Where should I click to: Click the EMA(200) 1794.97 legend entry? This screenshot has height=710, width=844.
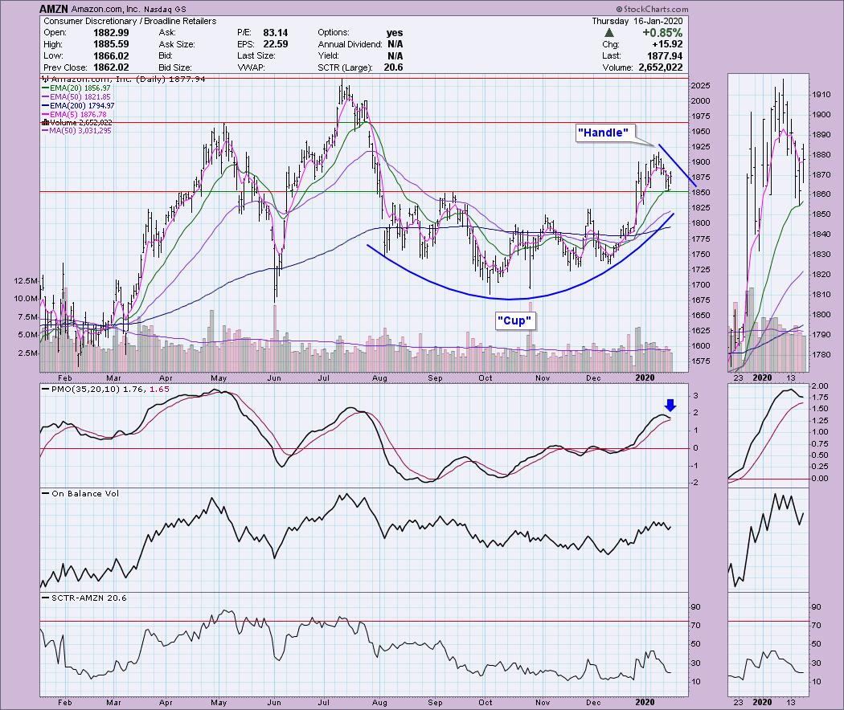coord(79,106)
